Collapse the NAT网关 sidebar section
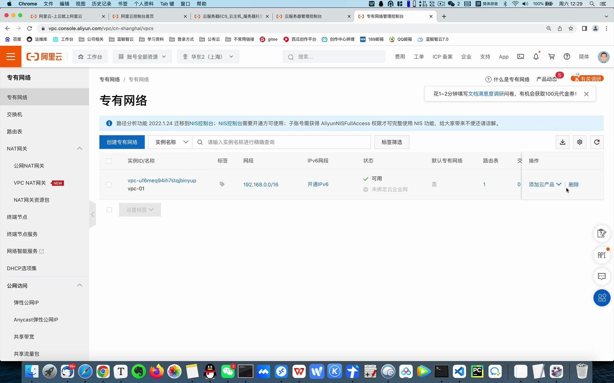Viewport: 614px width, 383px height. pos(79,148)
